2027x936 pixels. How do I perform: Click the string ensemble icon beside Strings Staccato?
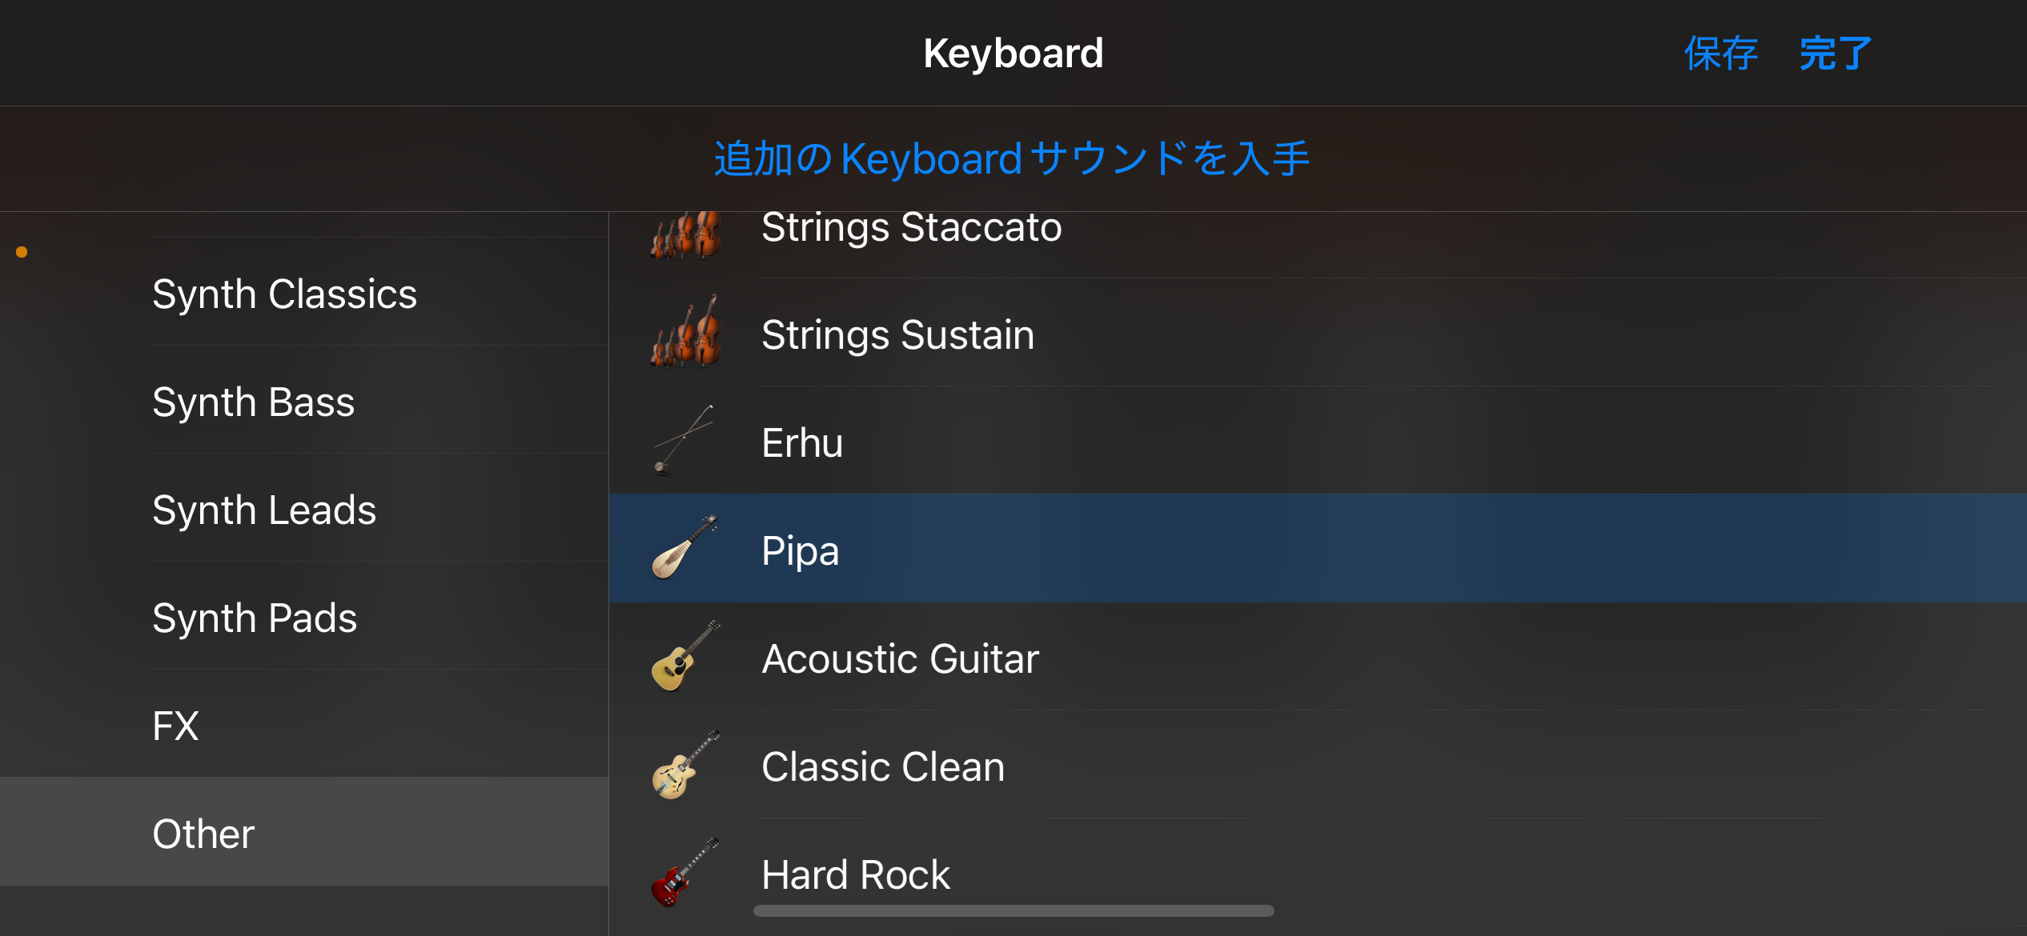click(x=686, y=234)
